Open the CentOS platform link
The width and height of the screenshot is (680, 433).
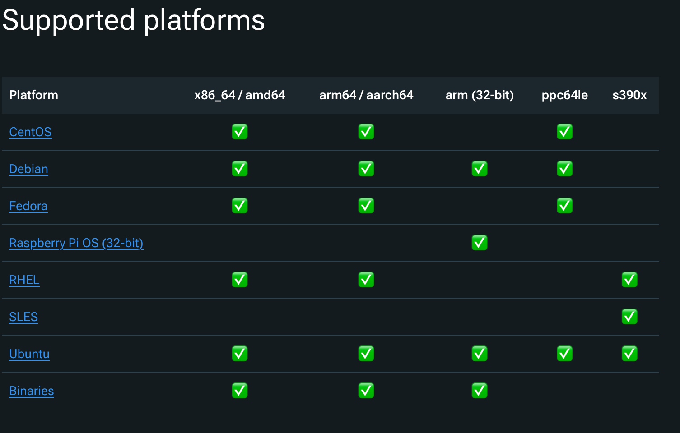click(30, 132)
